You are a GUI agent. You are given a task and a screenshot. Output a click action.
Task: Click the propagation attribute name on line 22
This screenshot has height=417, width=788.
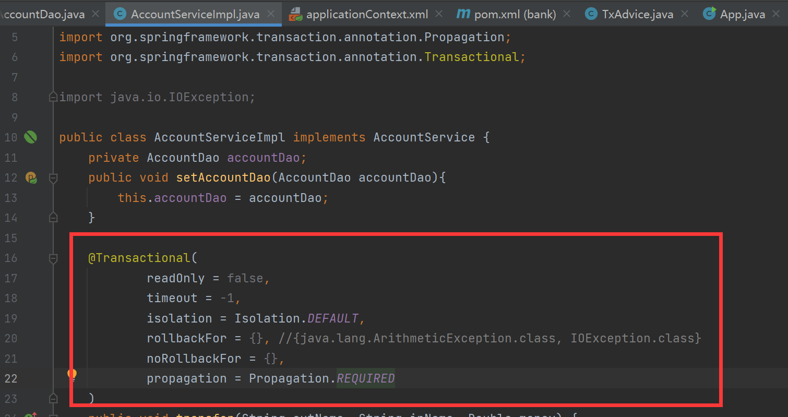[187, 378]
